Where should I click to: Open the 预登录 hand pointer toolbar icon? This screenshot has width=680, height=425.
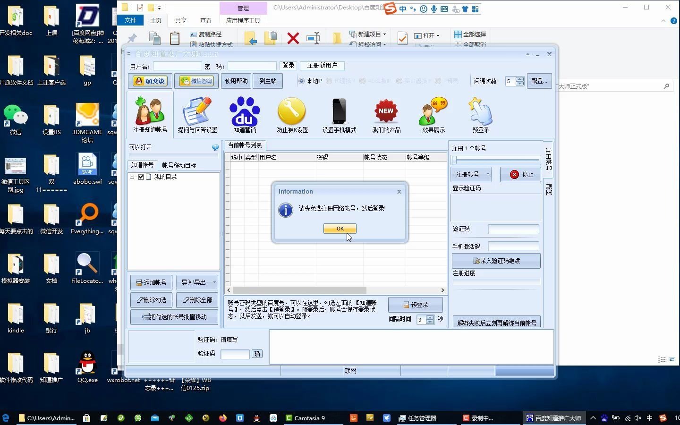pyautogui.click(x=481, y=115)
